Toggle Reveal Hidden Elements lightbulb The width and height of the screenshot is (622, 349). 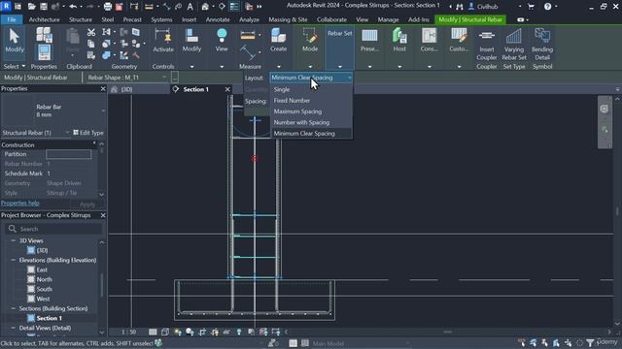[x=239, y=332]
